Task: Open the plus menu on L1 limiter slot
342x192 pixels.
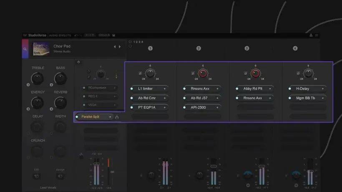Action: [165, 89]
